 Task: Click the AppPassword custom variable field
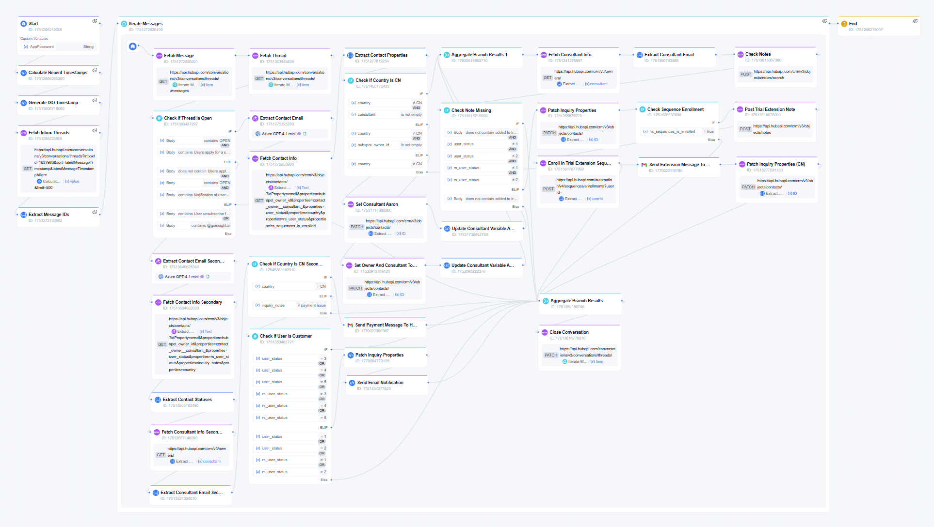pyautogui.click(x=42, y=47)
